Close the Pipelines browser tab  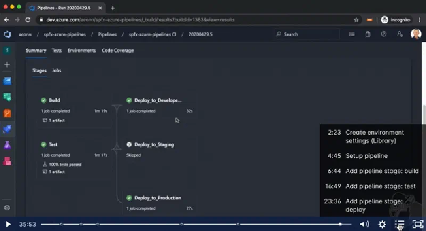pyautogui.click(x=100, y=8)
